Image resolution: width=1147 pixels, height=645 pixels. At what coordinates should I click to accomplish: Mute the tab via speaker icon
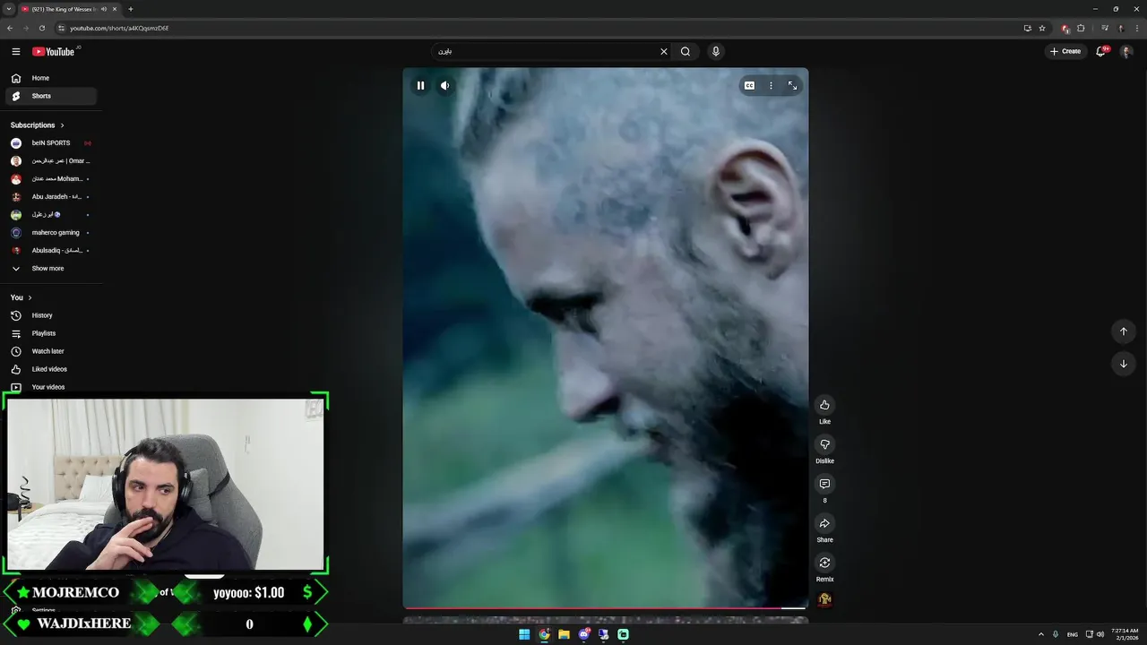(104, 9)
